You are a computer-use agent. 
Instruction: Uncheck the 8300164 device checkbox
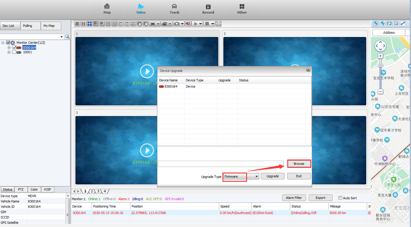(x=14, y=47)
